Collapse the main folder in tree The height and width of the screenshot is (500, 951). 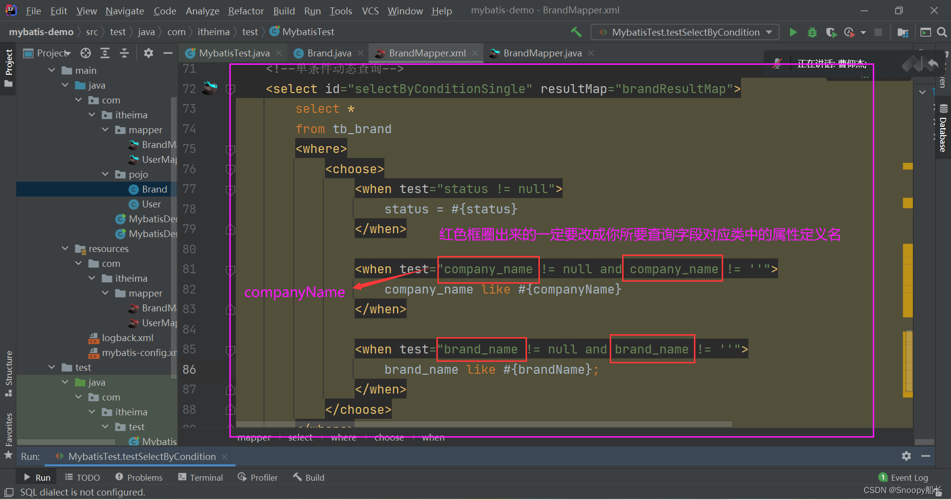click(x=52, y=70)
